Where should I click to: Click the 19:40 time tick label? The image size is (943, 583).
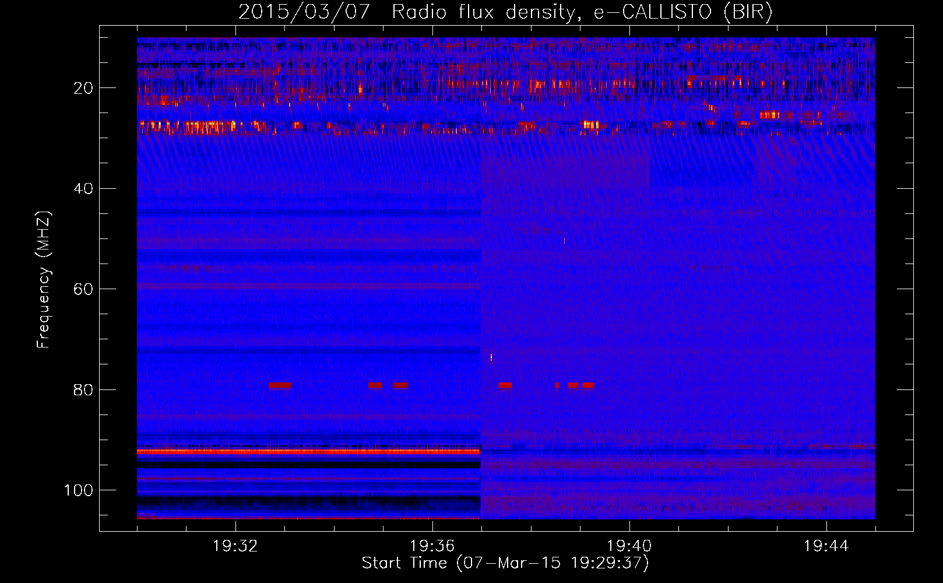[x=629, y=546]
